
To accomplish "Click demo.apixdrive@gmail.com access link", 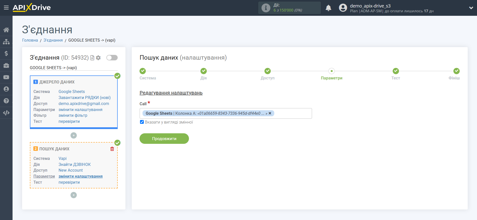I will tap(84, 103).
